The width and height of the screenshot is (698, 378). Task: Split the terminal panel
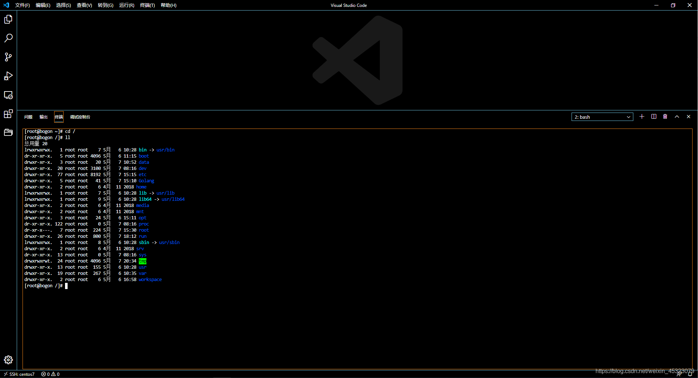click(x=654, y=117)
